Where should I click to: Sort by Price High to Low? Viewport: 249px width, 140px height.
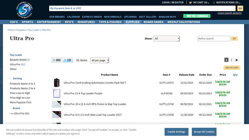[20, 98]
